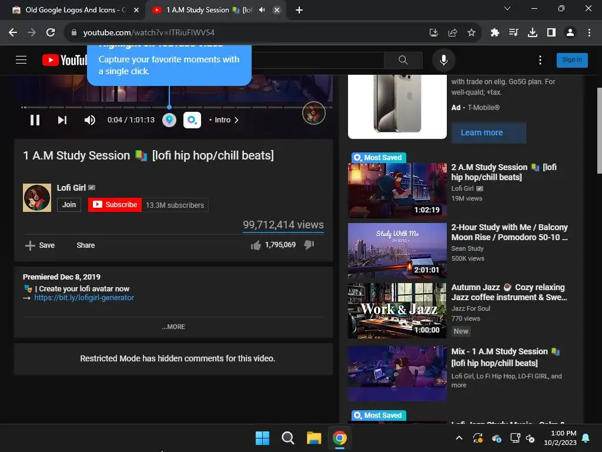Viewport: 602px width, 452px height.
Task: Open Mix - 1 A.M Study Session
Action: tap(505, 357)
